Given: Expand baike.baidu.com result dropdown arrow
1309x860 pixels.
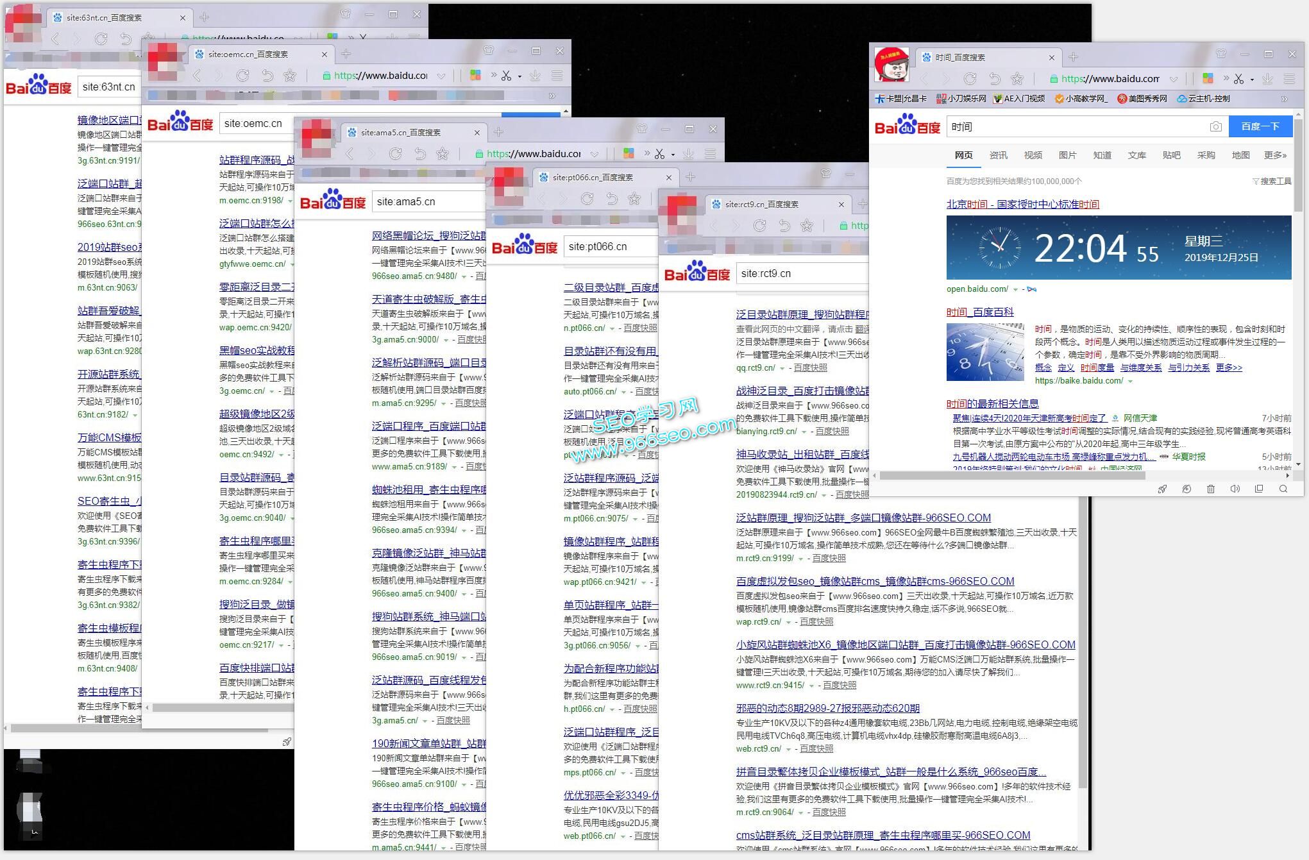Looking at the screenshot, I should (x=1130, y=381).
